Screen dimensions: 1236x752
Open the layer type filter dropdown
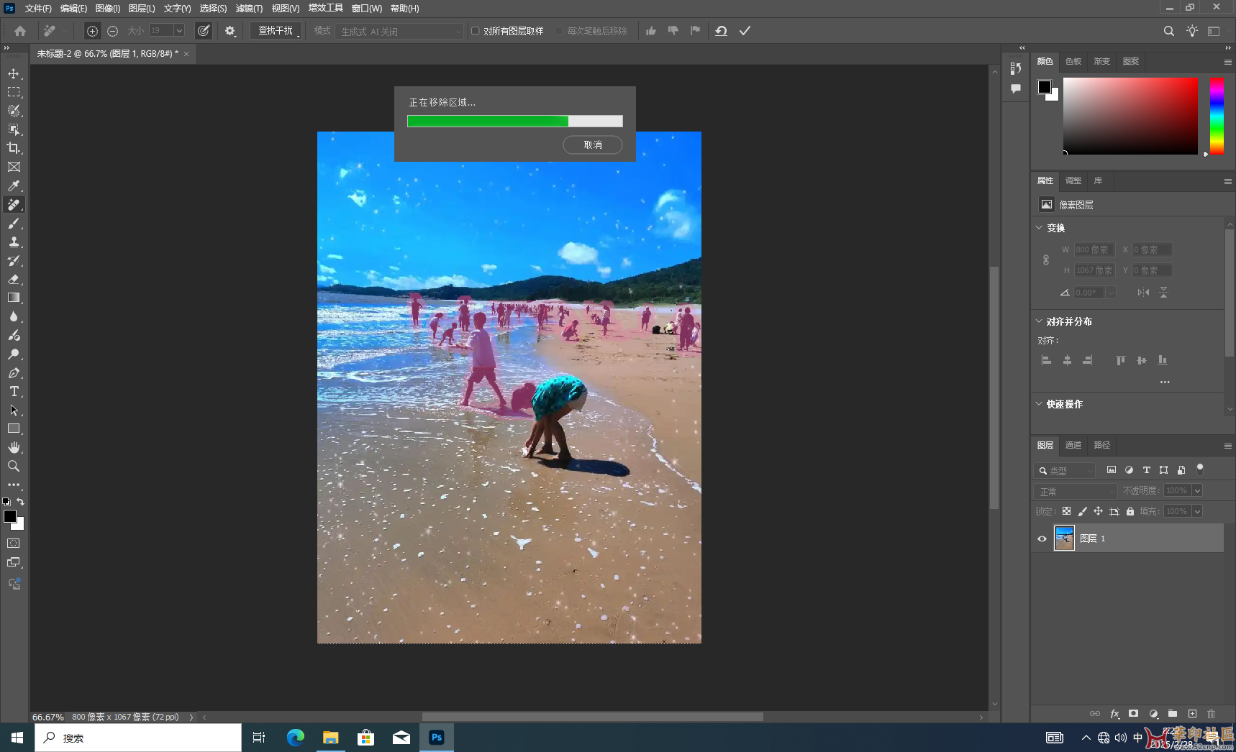1065,470
